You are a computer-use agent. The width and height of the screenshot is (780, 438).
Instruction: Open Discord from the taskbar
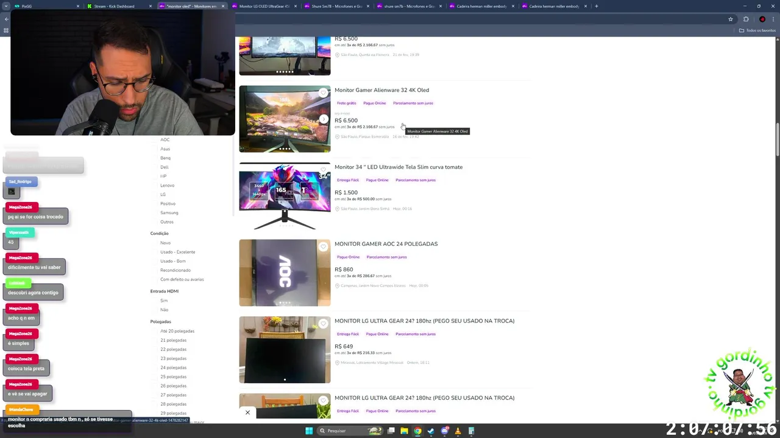[x=445, y=431]
